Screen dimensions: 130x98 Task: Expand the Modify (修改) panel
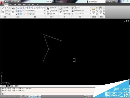[18, 17]
